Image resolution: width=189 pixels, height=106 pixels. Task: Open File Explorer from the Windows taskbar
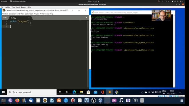click(82, 92)
